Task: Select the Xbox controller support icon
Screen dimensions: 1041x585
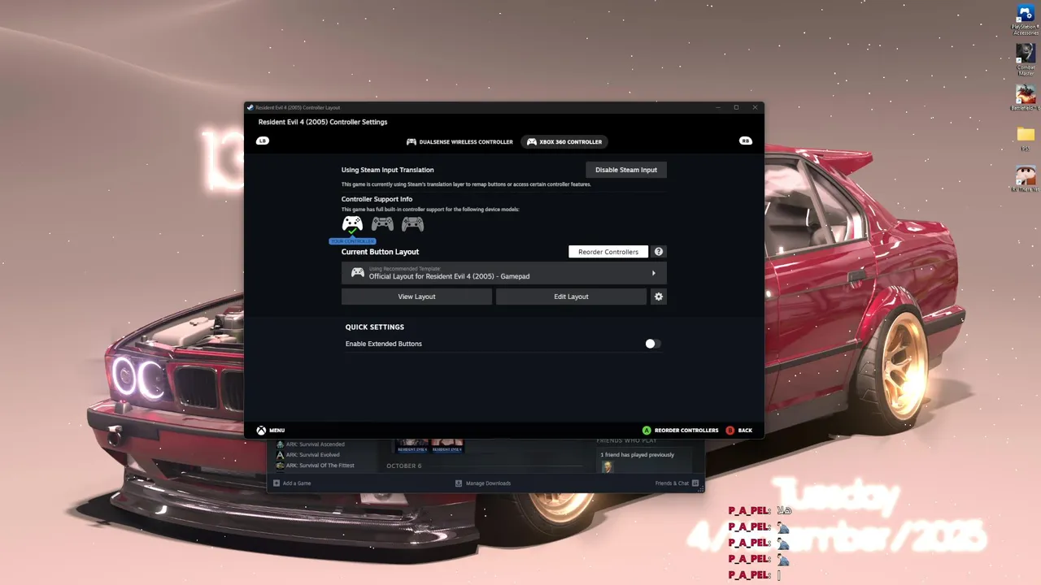Action: coord(352,223)
